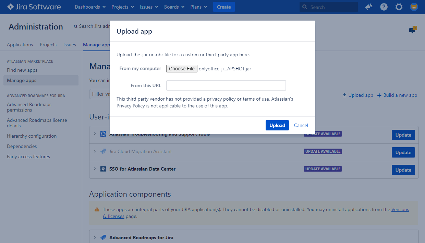Open the notifications megaphone icon
Viewport: 425px width, 243px height.
(369, 7)
